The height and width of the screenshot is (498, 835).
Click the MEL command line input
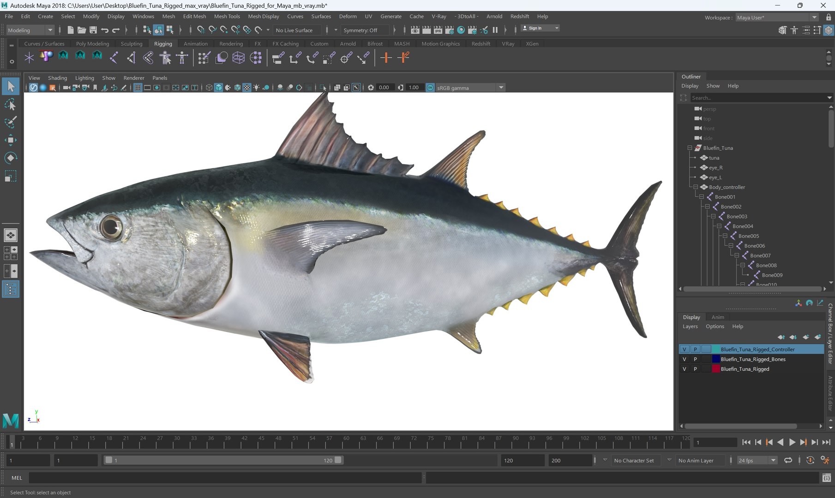[x=225, y=478]
